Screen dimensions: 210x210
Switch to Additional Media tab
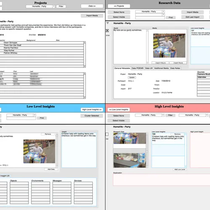[x=161, y=68]
